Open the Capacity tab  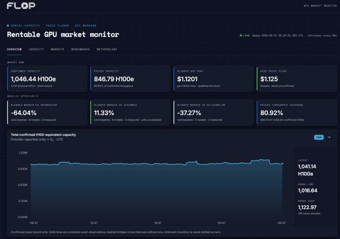pos(36,49)
